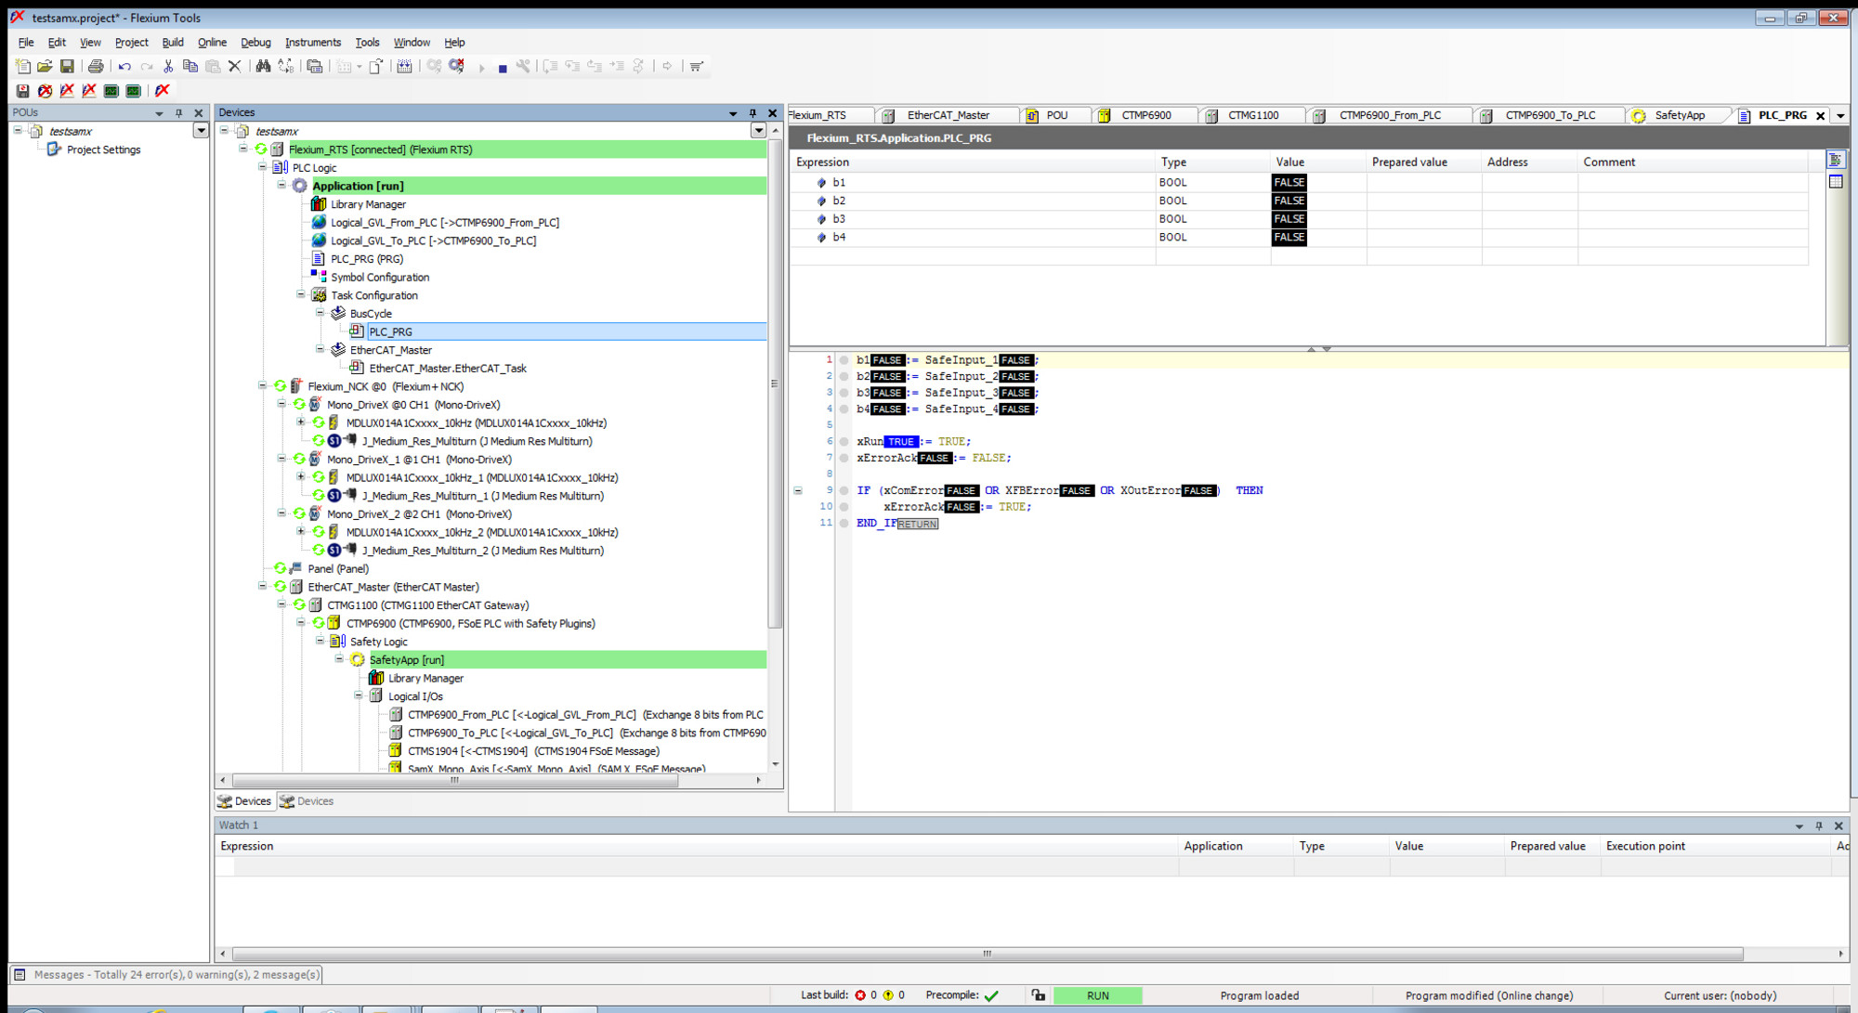Click the Cut scissors icon
The width and height of the screenshot is (1858, 1013).
point(168,66)
